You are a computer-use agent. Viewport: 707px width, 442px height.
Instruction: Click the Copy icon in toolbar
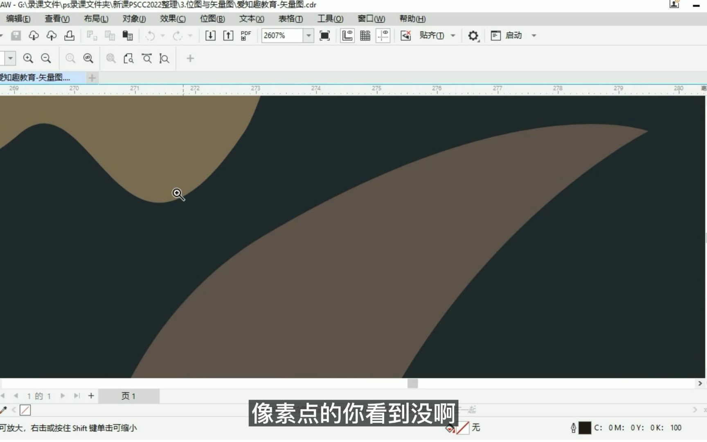pos(110,36)
